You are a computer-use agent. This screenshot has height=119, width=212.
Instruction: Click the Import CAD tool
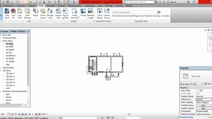58,14
